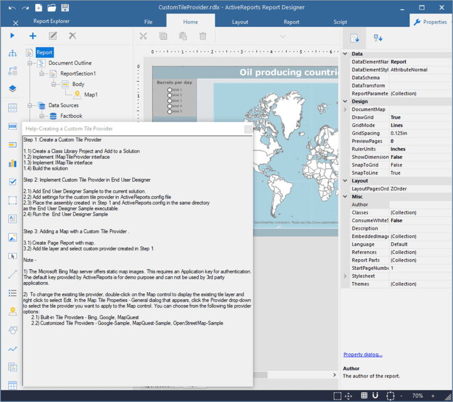The width and height of the screenshot is (453, 402).
Task: Click the blue plus Add icon in Explorer
Action: (32, 36)
